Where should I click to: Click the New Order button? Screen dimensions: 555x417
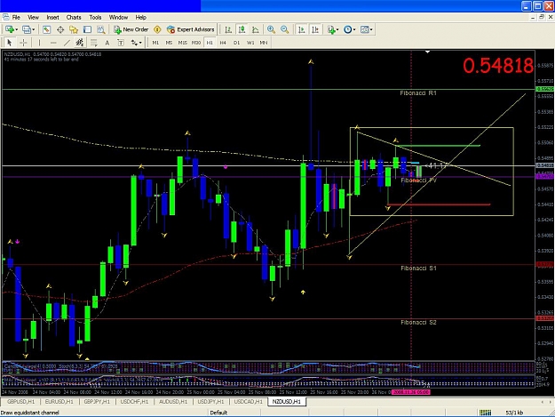131,29
